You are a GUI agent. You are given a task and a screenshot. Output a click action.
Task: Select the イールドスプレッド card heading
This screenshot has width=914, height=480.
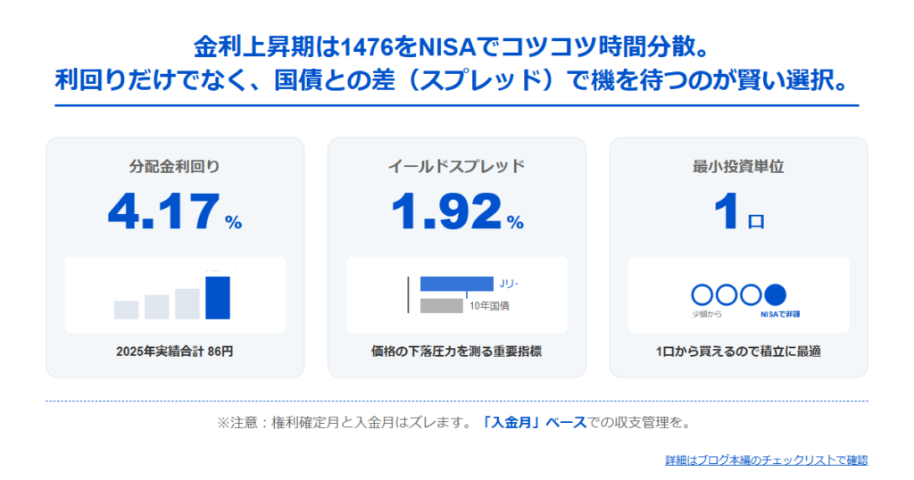(457, 166)
